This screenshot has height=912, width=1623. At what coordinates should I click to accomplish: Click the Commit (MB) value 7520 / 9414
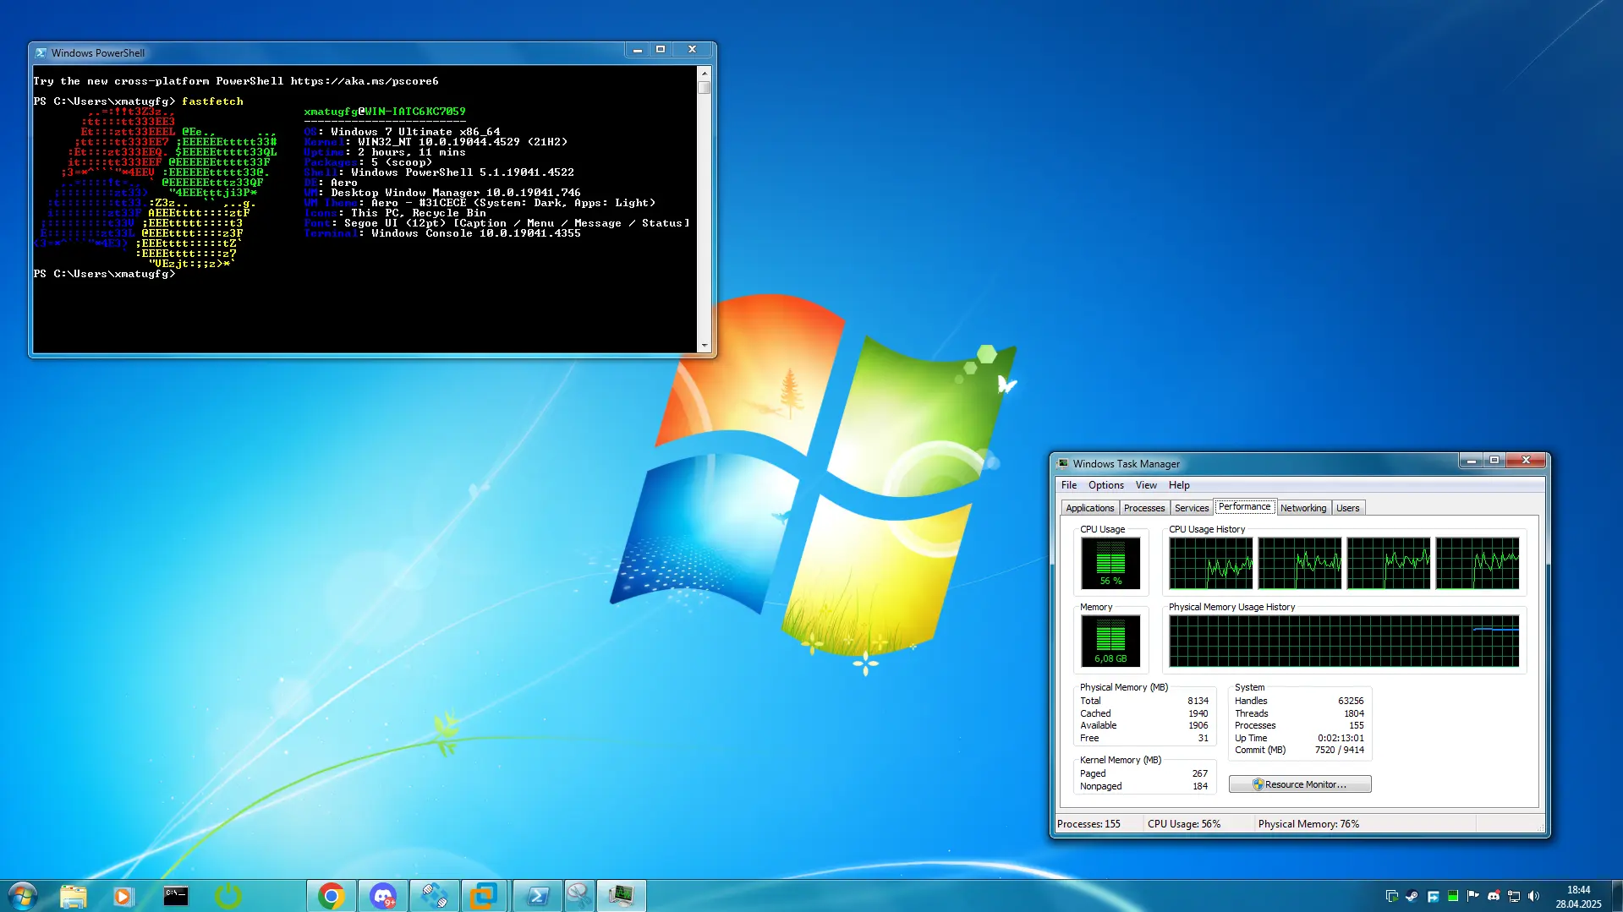pos(1339,750)
